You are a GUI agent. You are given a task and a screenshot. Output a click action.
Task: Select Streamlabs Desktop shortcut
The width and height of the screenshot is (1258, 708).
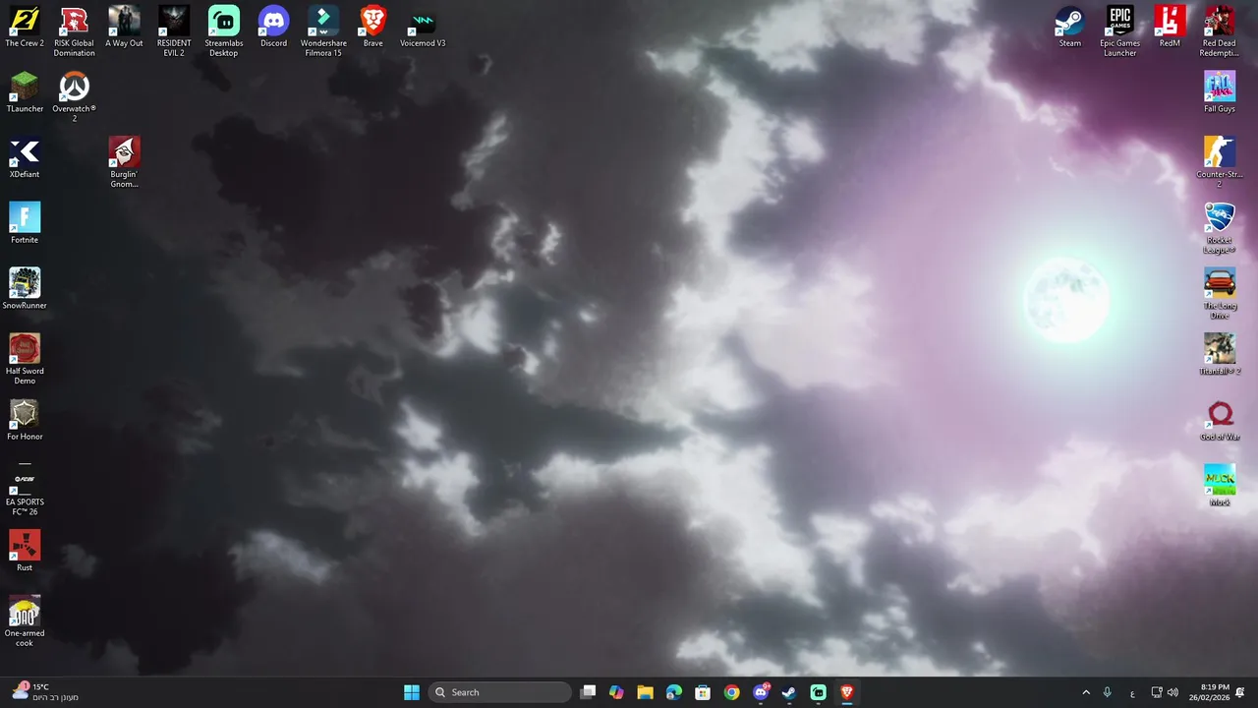[x=224, y=31]
